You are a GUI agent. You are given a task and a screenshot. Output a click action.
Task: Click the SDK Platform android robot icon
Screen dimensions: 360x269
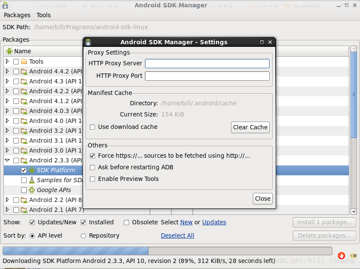[32, 170]
